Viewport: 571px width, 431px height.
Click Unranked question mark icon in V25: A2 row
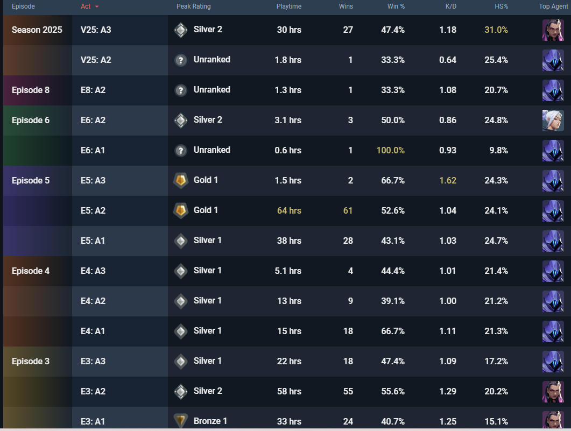[x=181, y=60]
